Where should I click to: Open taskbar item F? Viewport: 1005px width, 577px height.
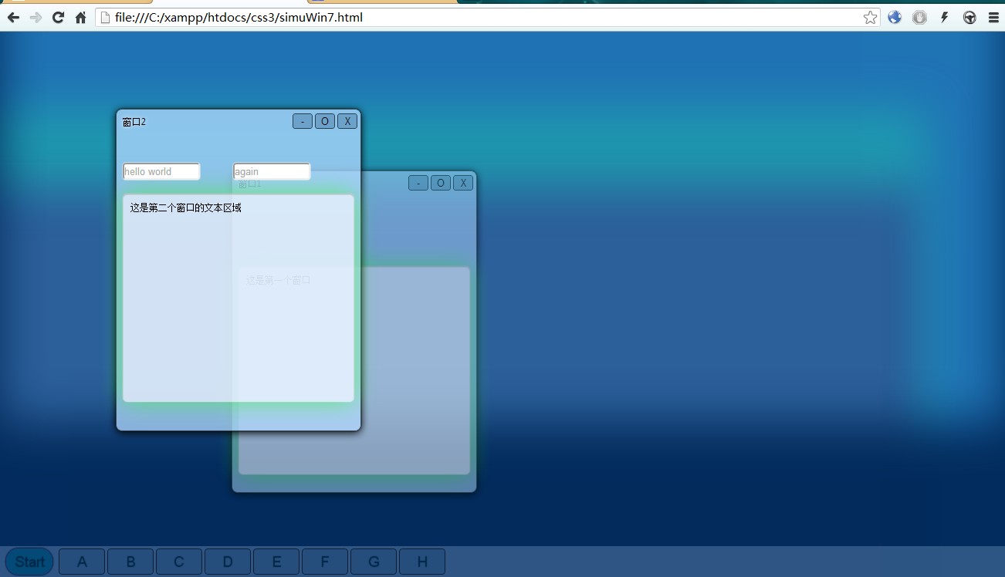pos(325,562)
